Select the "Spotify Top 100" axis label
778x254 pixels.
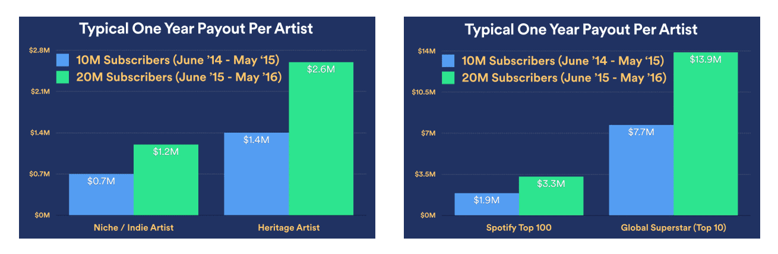pyautogui.click(x=518, y=228)
